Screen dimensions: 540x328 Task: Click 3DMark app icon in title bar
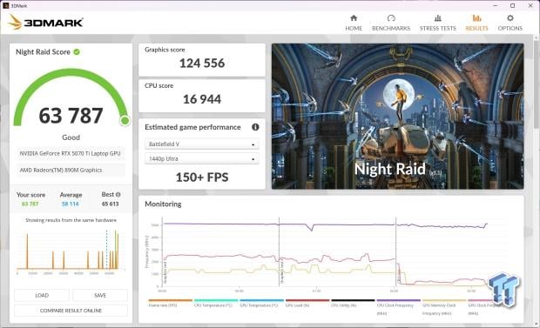tap(5, 5)
